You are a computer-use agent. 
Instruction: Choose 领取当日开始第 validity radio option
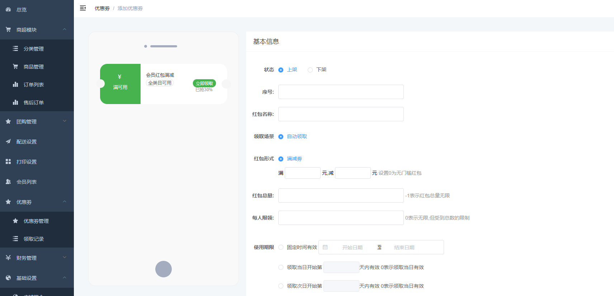(281, 267)
